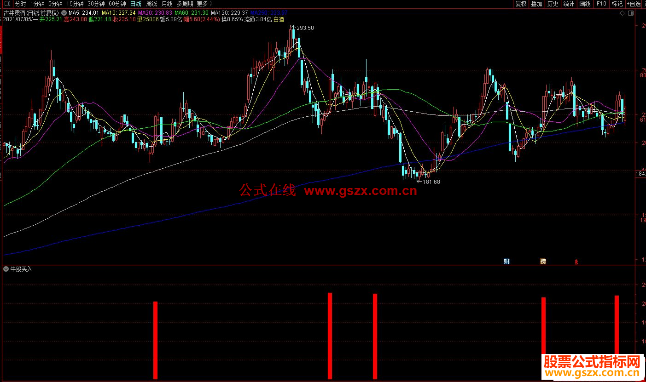Switch to 分时 intraday view

21,4
